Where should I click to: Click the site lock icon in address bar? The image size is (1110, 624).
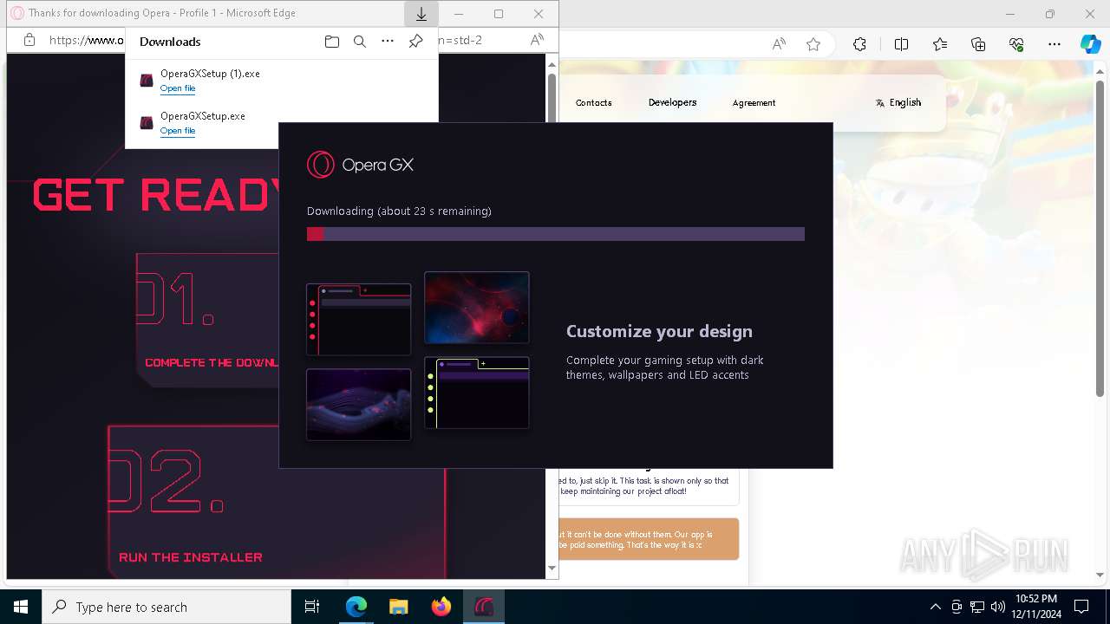(x=29, y=40)
